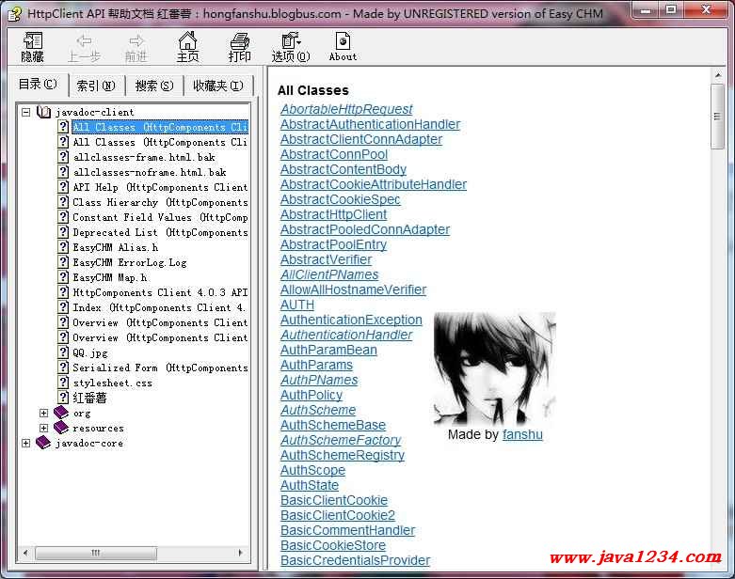Open the Options (选项) toolbar menu
The width and height of the screenshot is (735, 579).
click(x=290, y=42)
